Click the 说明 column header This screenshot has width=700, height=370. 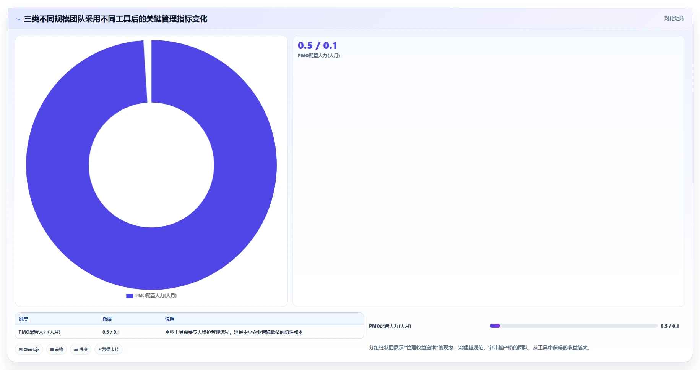(170, 319)
